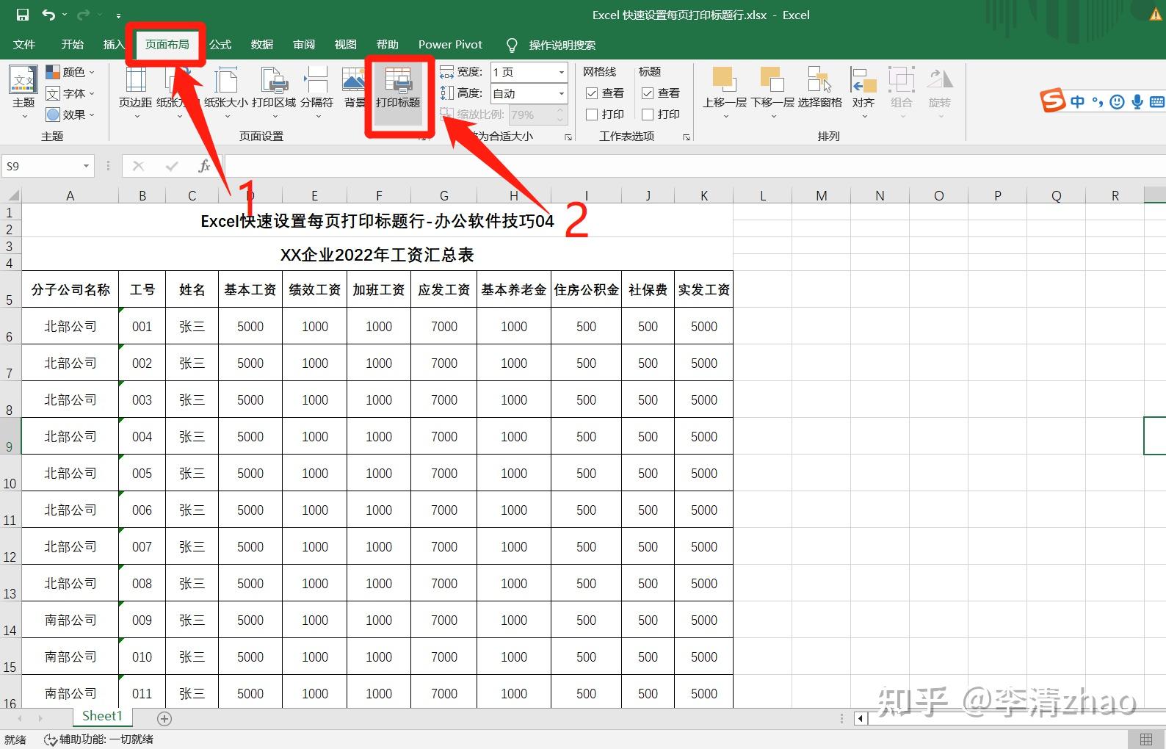Switch to the Home (开始) tab
This screenshot has width=1166, height=749.
72,45
